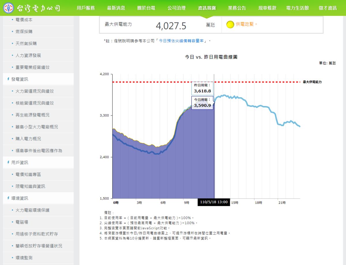This screenshot has height=265, width=346.
Task: Click the Taipower company logo icon
Action: [x=8, y=8]
